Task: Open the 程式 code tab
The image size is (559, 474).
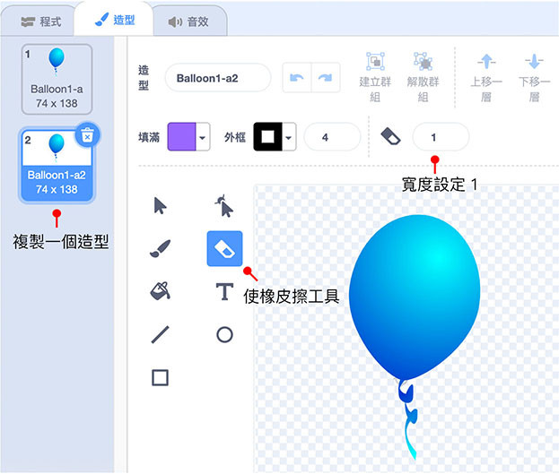Action: coord(41,22)
